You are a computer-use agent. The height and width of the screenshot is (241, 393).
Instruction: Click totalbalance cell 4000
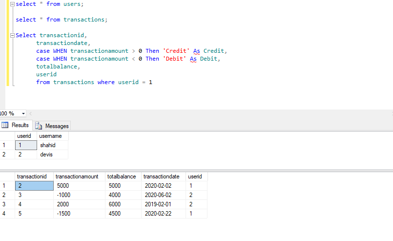(124, 195)
